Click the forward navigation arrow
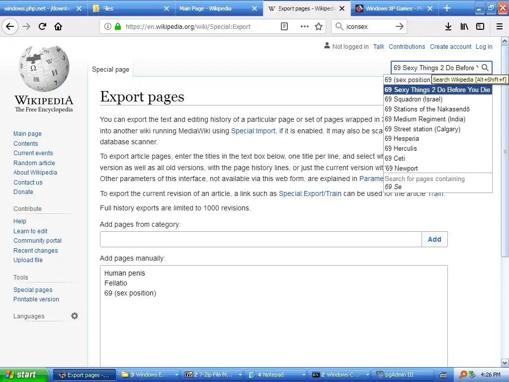 pos(26,26)
